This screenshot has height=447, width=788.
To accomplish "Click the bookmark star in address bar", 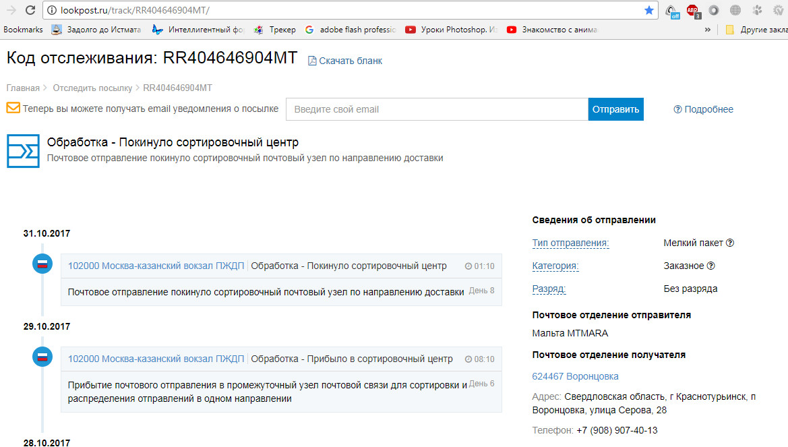I will 648,10.
